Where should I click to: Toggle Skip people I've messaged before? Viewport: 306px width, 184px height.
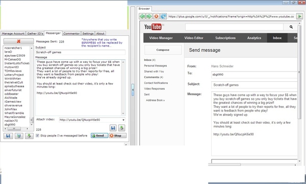point(37,135)
